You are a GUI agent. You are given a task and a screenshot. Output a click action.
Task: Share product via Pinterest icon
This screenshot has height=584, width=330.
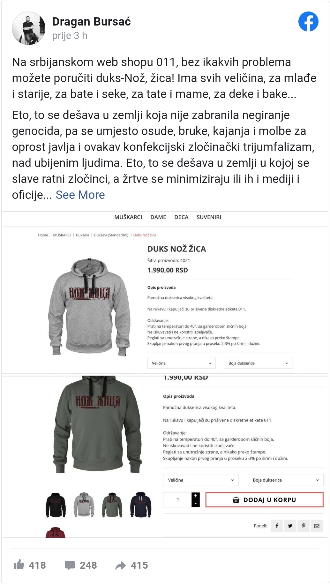(x=304, y=526)
